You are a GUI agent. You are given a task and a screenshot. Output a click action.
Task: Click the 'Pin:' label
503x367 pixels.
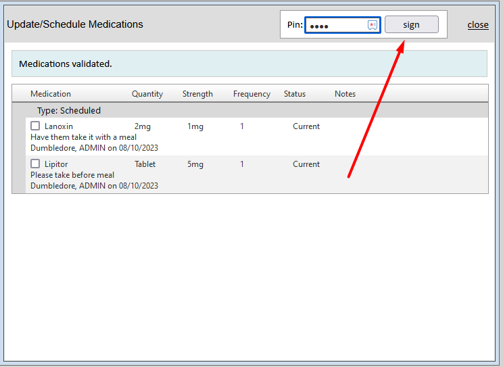295,25
